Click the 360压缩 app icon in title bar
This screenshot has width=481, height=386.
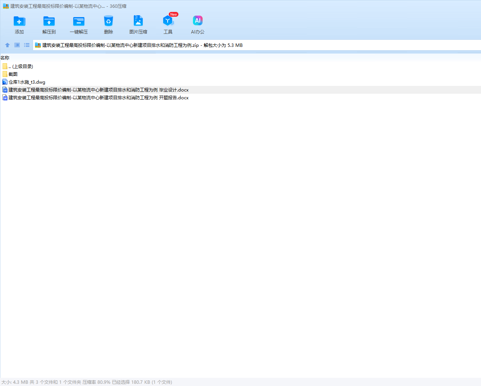(6, 6)
